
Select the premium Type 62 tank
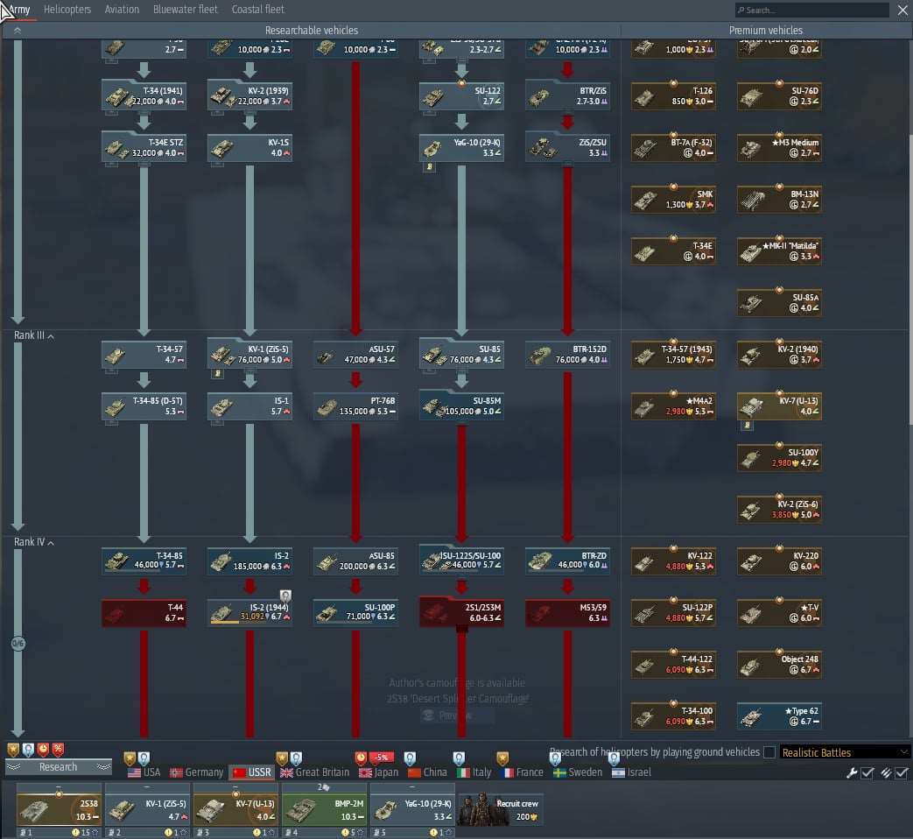[779, 716]
